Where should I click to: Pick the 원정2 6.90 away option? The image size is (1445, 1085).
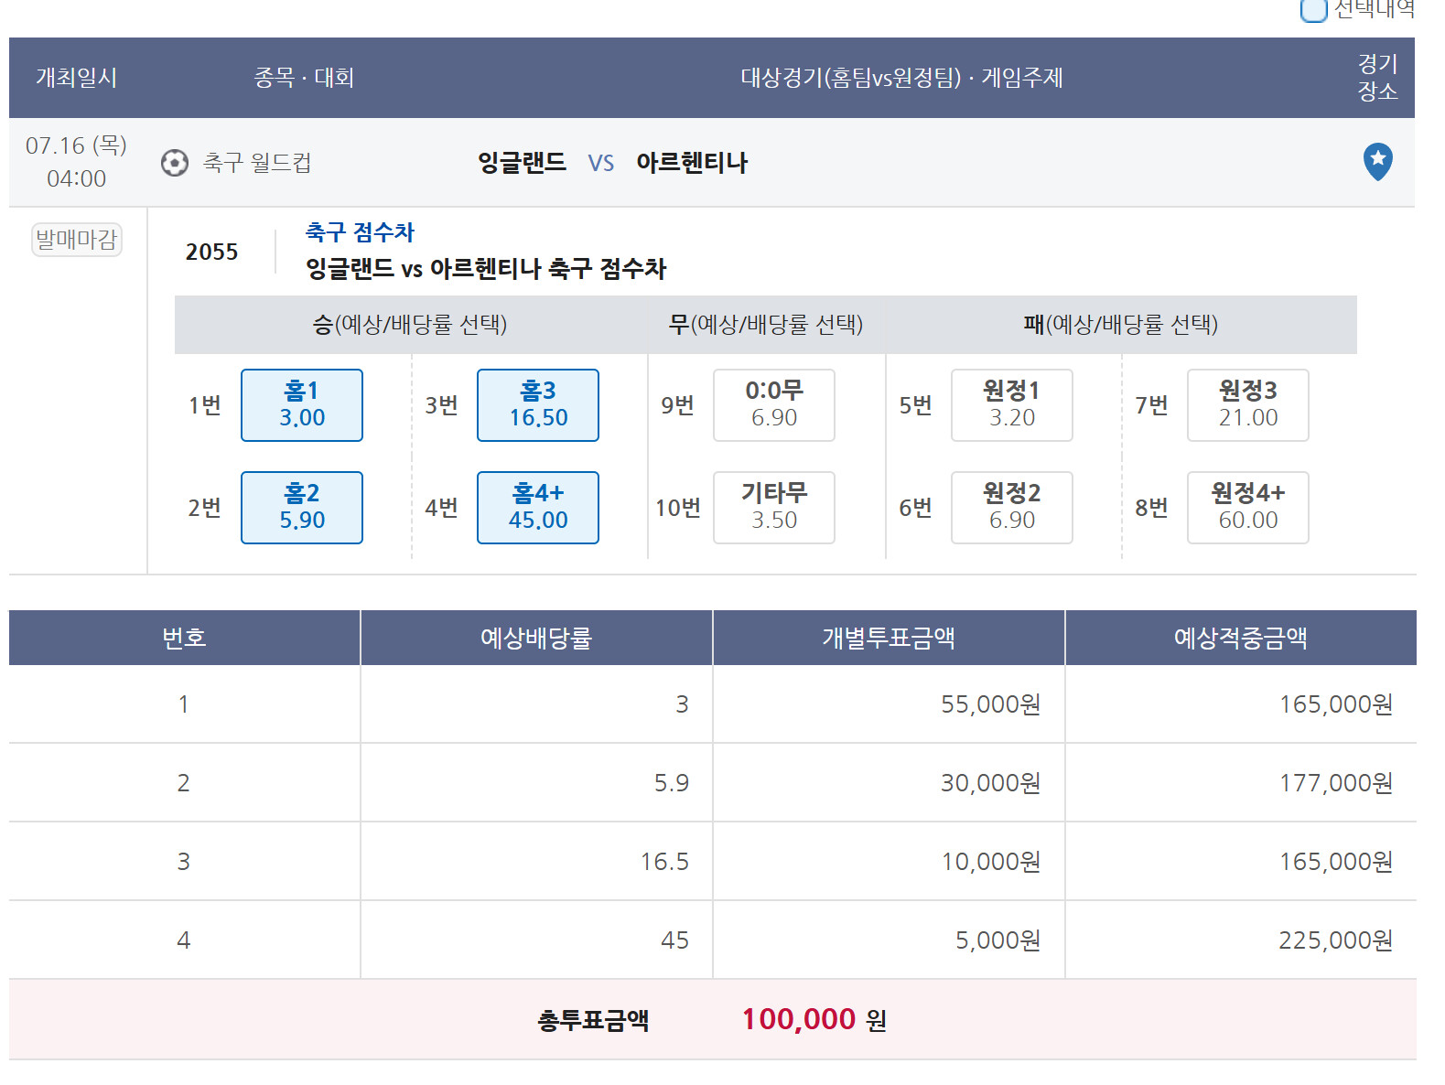tap(1012, 508)
